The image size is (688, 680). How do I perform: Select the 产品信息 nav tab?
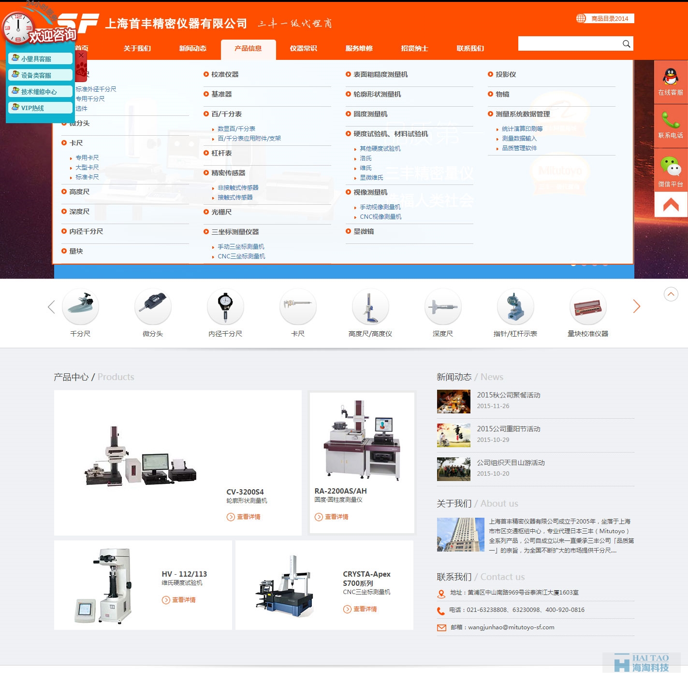[249, 49]
